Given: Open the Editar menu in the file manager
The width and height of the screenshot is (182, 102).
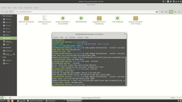Looking at the screenshot, I should pos(9,8).
